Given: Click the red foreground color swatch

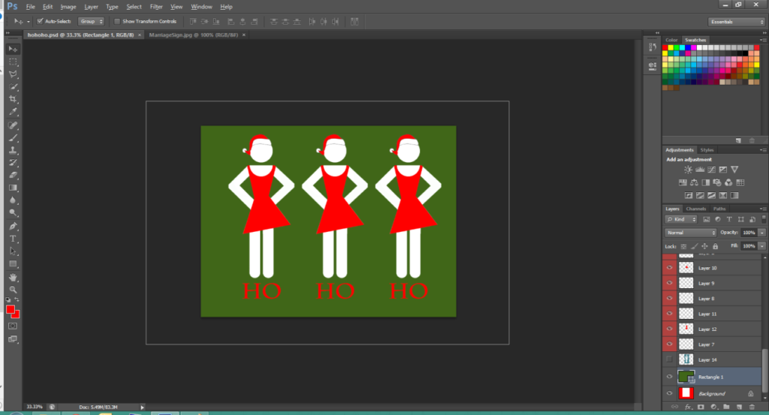Looking at the screenshot, I should (x=11, y=309).
